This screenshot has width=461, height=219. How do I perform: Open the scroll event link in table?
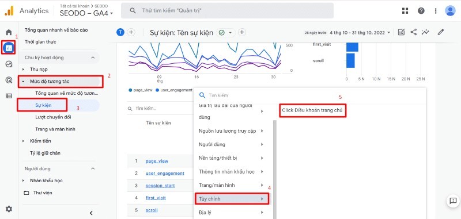pos(152,210)
